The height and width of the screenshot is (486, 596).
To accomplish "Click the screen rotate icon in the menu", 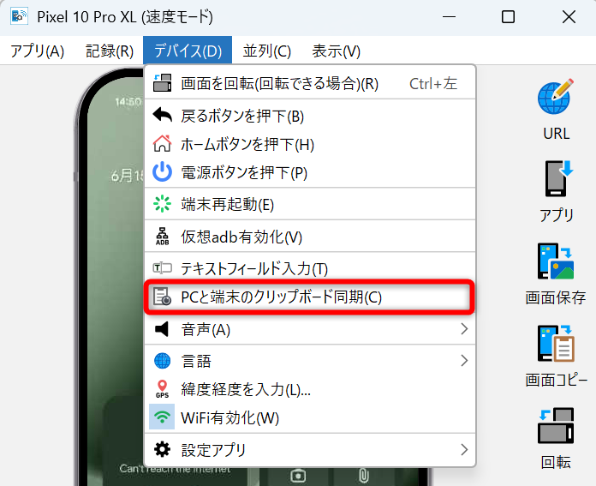I will point(163,83).
